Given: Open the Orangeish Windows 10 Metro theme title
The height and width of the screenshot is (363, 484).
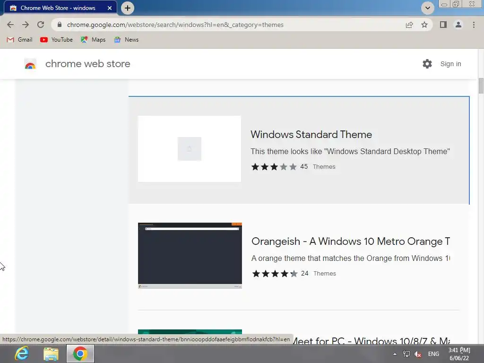Looking at the screenshot, I should pos(350,242).
